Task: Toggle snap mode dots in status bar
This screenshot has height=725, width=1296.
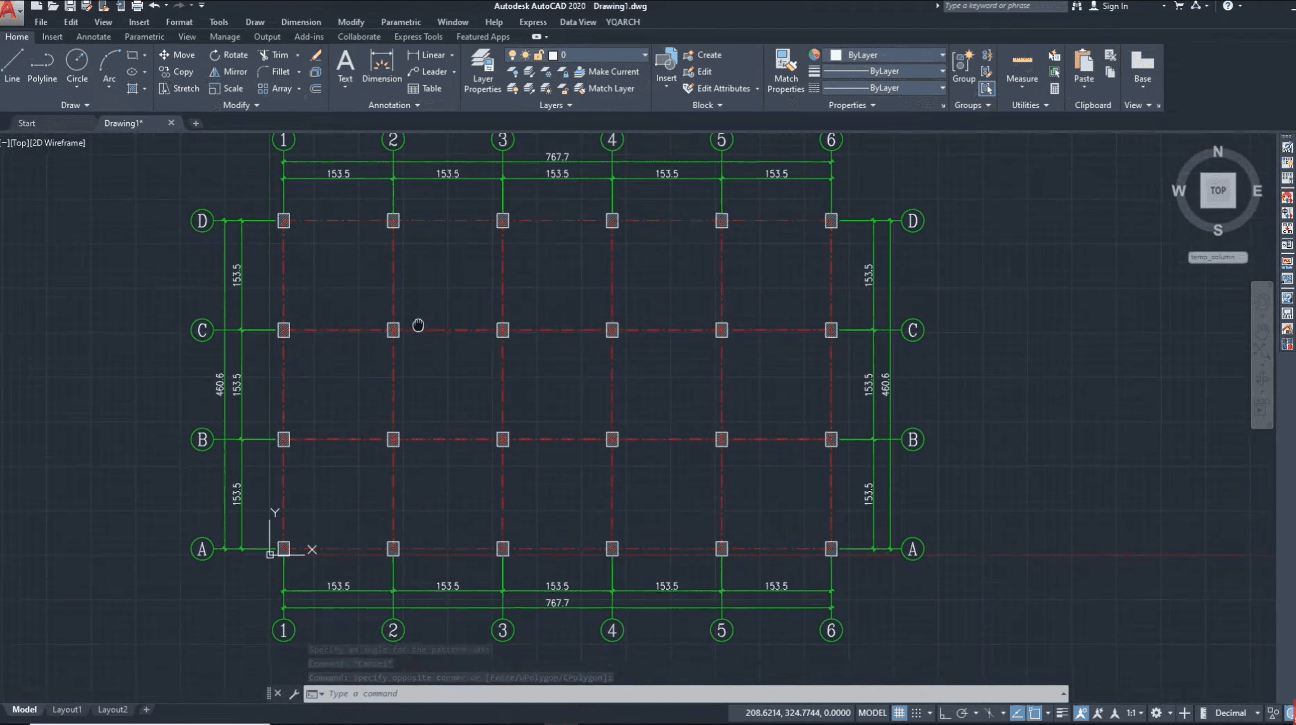Action: tap(916, 713)
